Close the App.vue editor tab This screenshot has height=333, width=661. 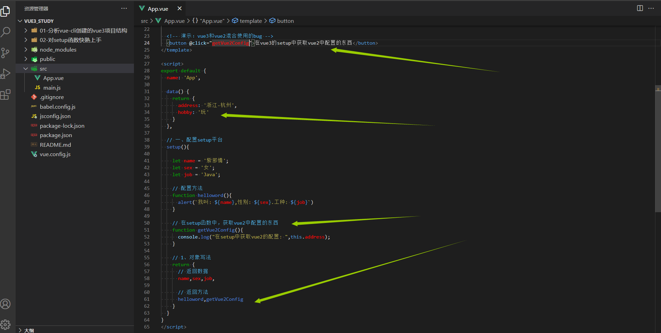[179, 8]
